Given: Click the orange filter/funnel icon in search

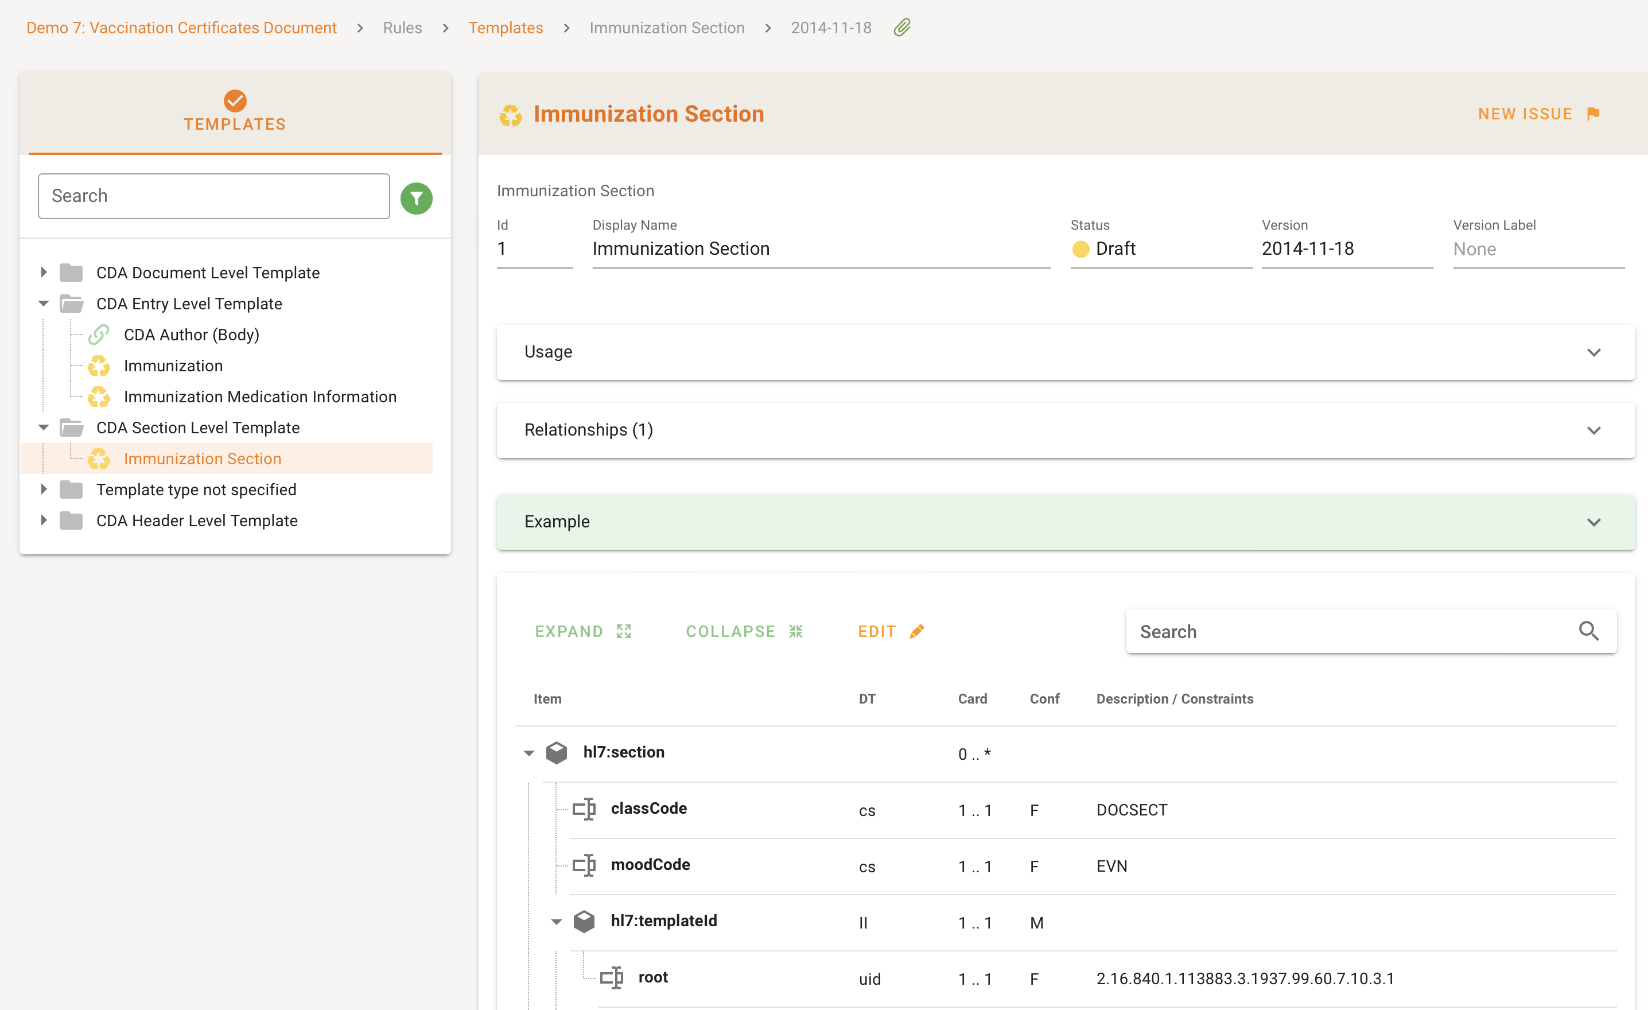Looking at the screenshot, I should pos(415,197).
